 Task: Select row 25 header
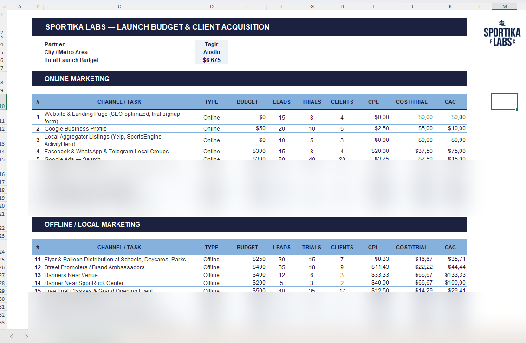3,260
